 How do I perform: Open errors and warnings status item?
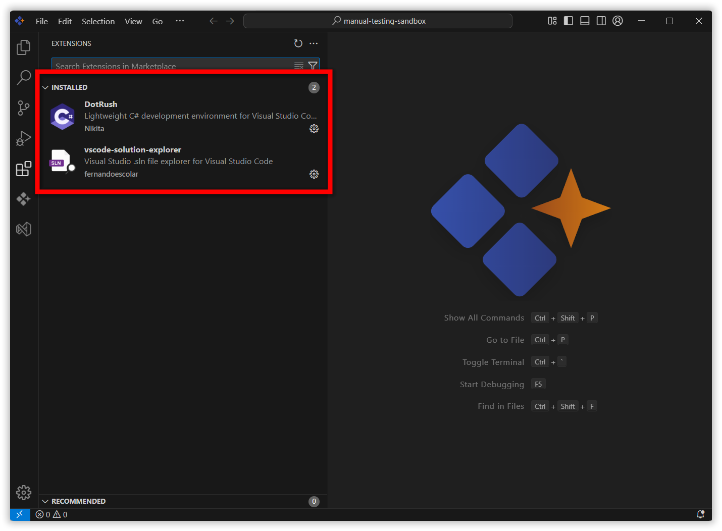coord(51,514)
